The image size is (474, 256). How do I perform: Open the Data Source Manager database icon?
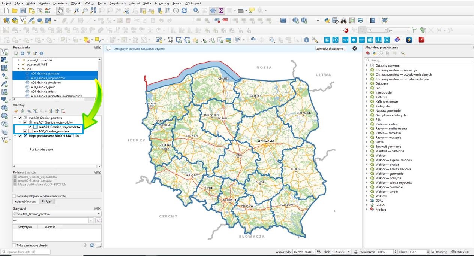click(283, 21)
